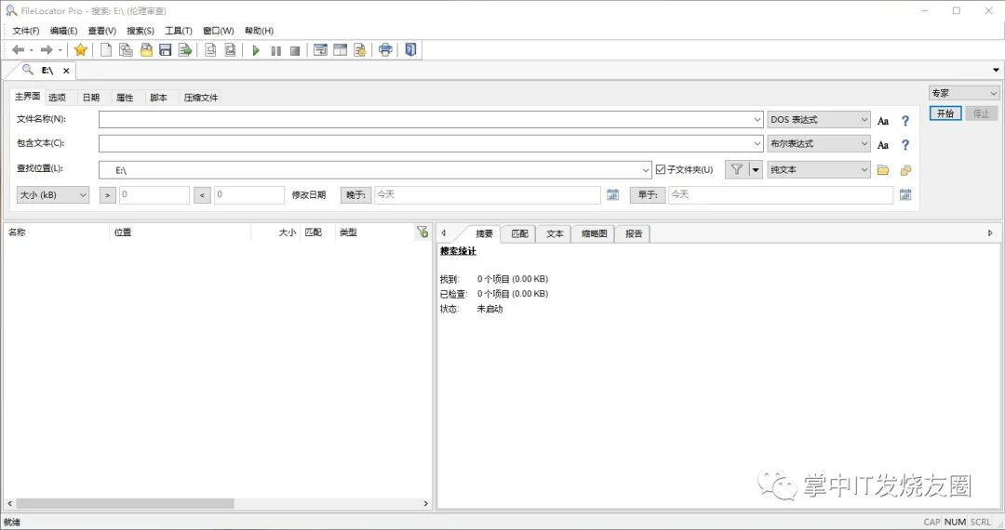
Task: Toggle the 晚于 date button
Action: [355, 194]
